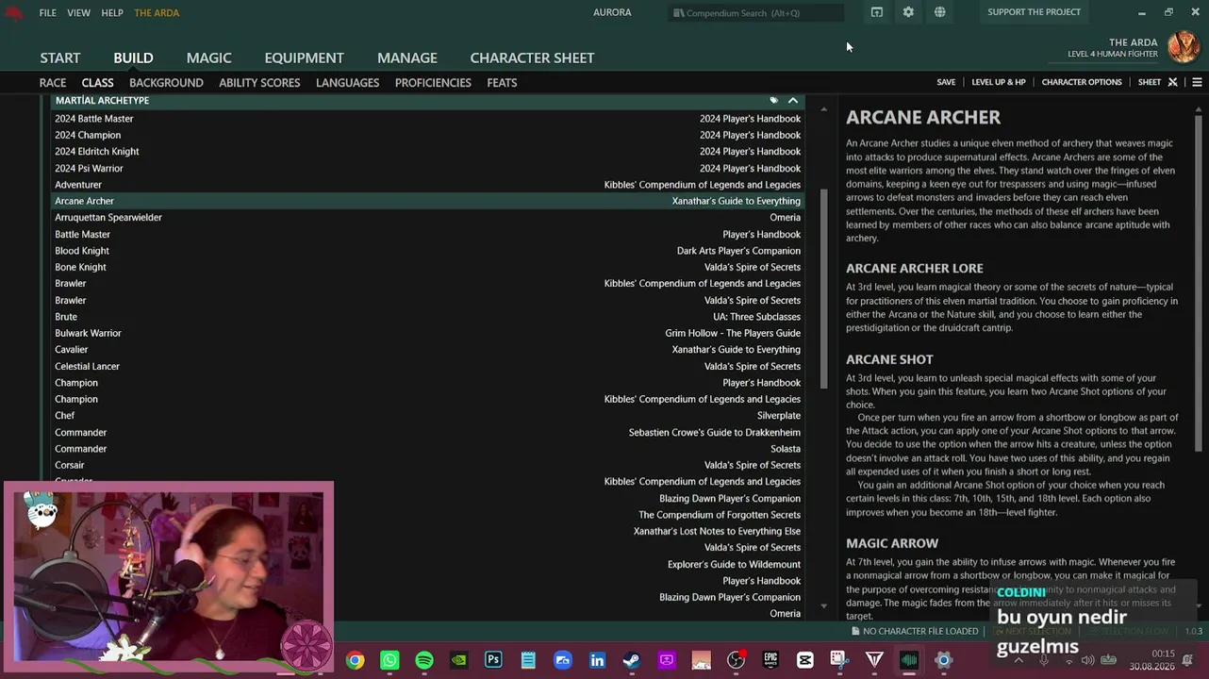Open CapCut from the taskbar
This screenshot has width=1209, height=679.
pyautogui.click(x=805, y=660)
